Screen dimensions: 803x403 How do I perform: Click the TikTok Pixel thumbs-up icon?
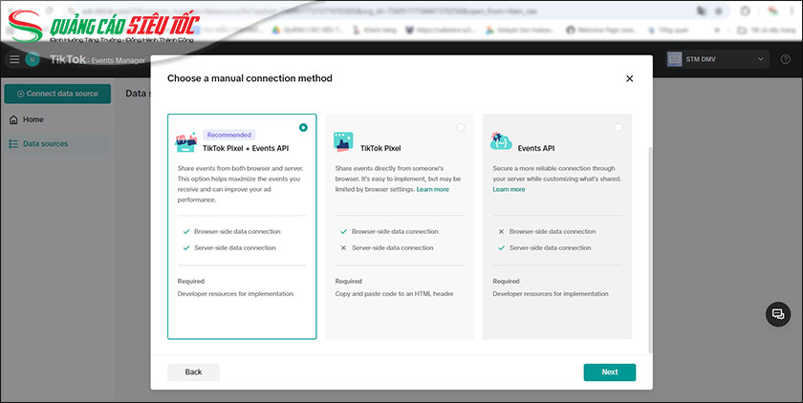tap(343, 142)
